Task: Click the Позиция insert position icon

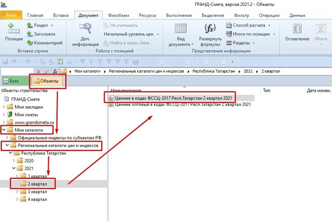Action: pyautogui.click(x=14, y=28)
